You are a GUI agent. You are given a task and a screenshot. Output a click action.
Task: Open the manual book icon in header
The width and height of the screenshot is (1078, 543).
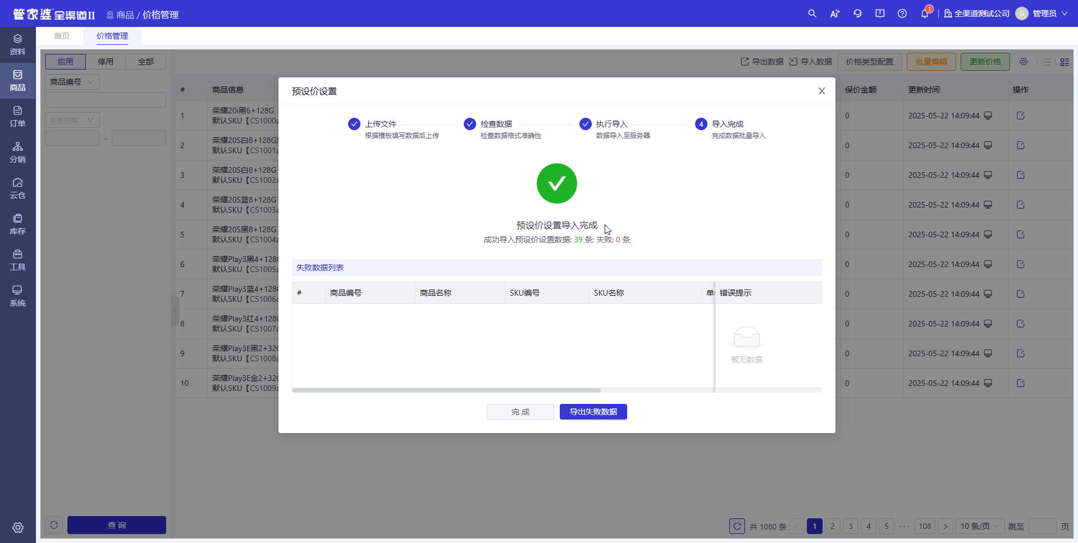click(880, 13)
